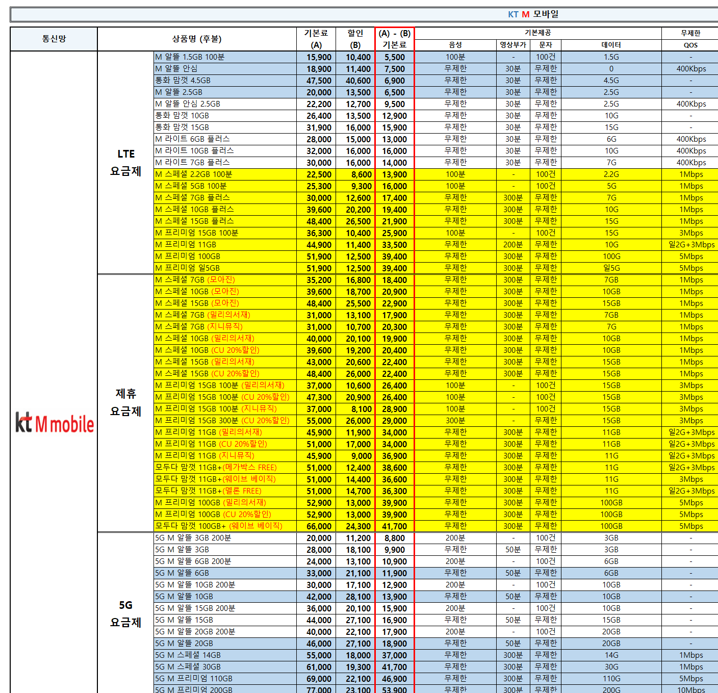
Task: Select plan name "M 라이트 7GB 플러스"
Action: click(192, 163)
